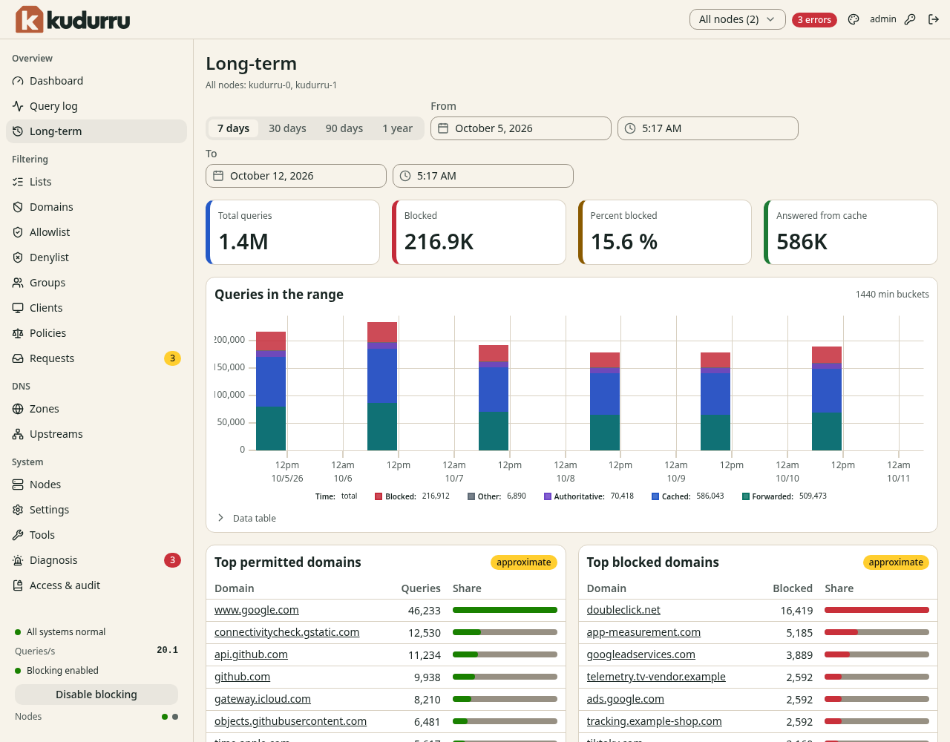Viewport: 950px width, 742px height.
Task: Open Settings in the sidebar
Action: click(x=96, y=510)
